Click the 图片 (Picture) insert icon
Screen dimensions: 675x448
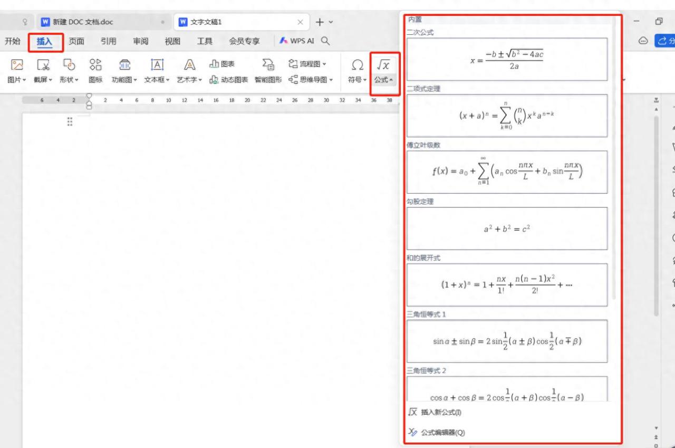click(x=17, y=65)
